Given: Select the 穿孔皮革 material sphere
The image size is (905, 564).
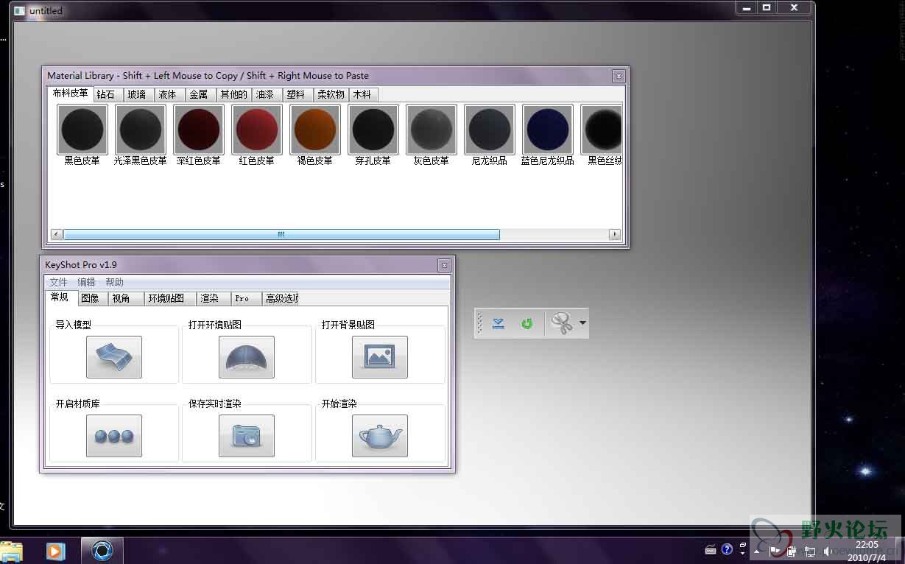Looking at the screenshot, I should click(373, 130).
